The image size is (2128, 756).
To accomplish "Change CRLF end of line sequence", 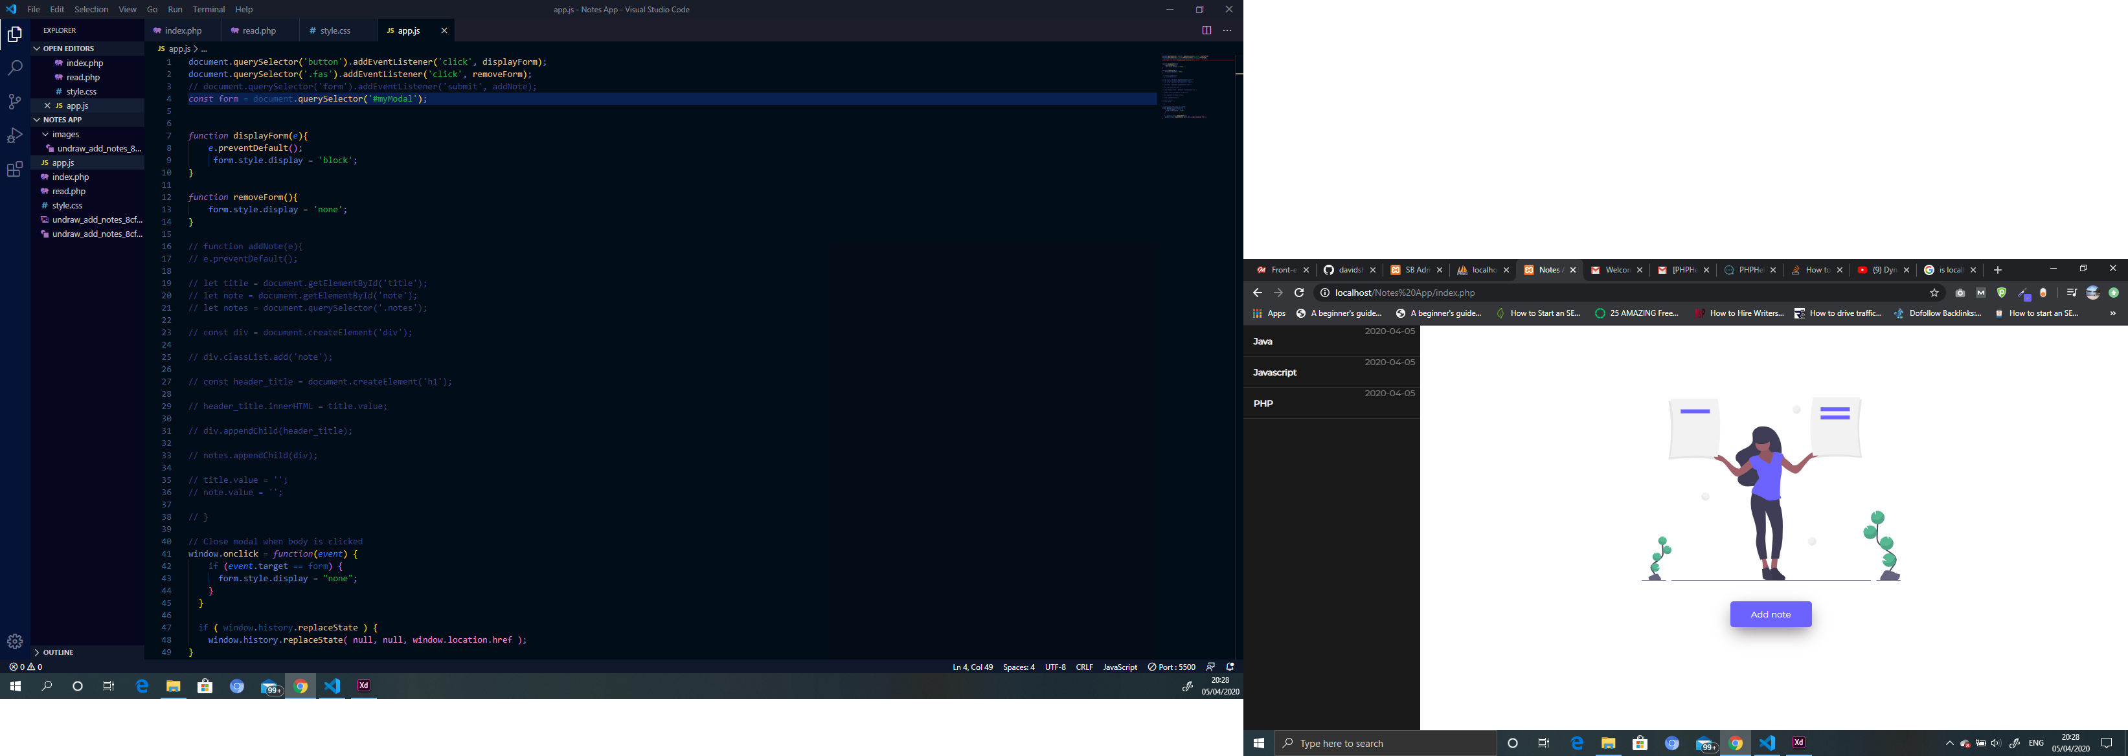I will 1085,667.
